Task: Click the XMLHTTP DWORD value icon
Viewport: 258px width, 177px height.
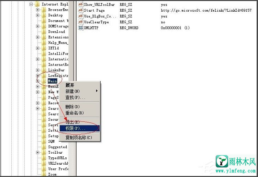Action: 80,27
